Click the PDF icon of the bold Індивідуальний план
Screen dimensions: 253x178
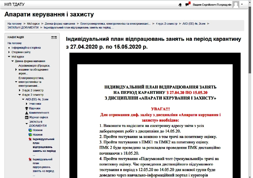[30, 139]
